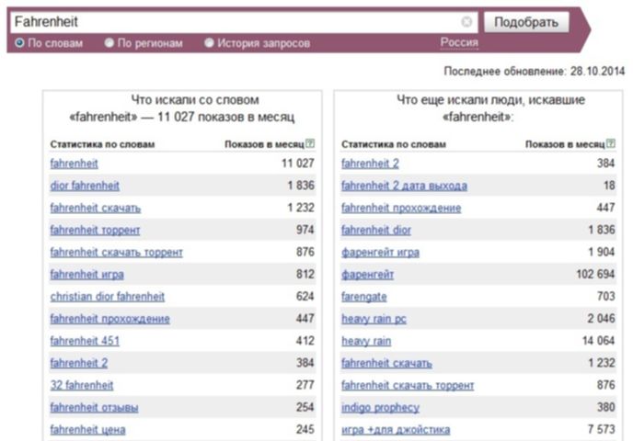Open the 'indigo prophecy' link

[x=380, y=408]
